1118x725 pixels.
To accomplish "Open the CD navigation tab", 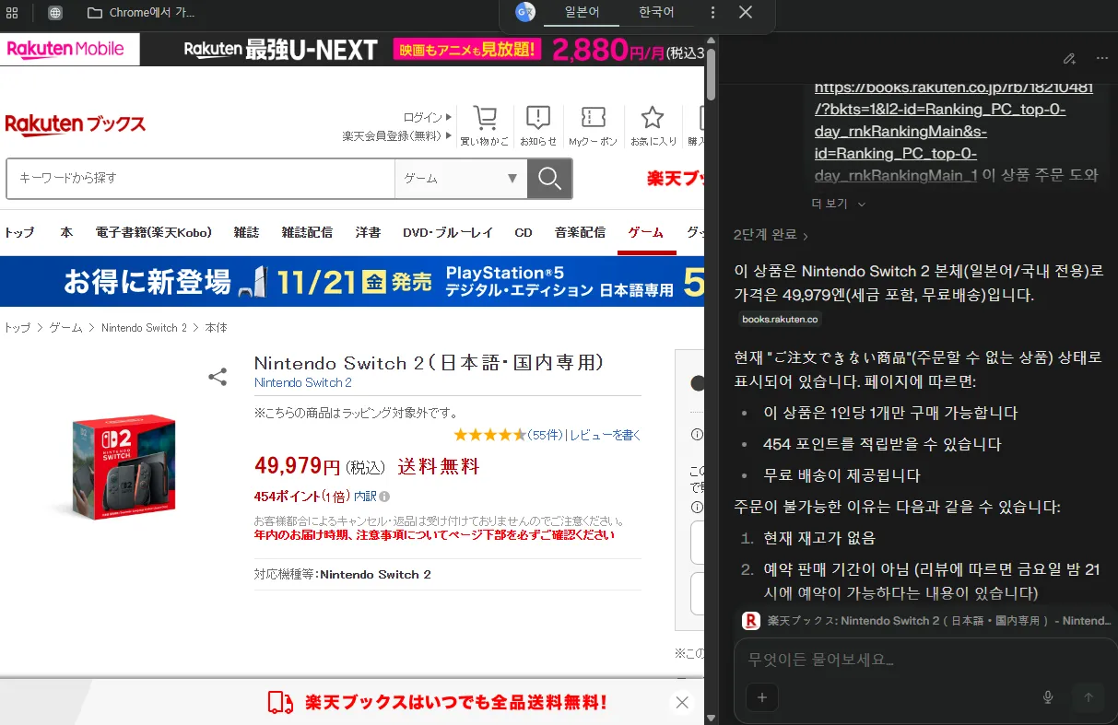I will coord(524,232).
